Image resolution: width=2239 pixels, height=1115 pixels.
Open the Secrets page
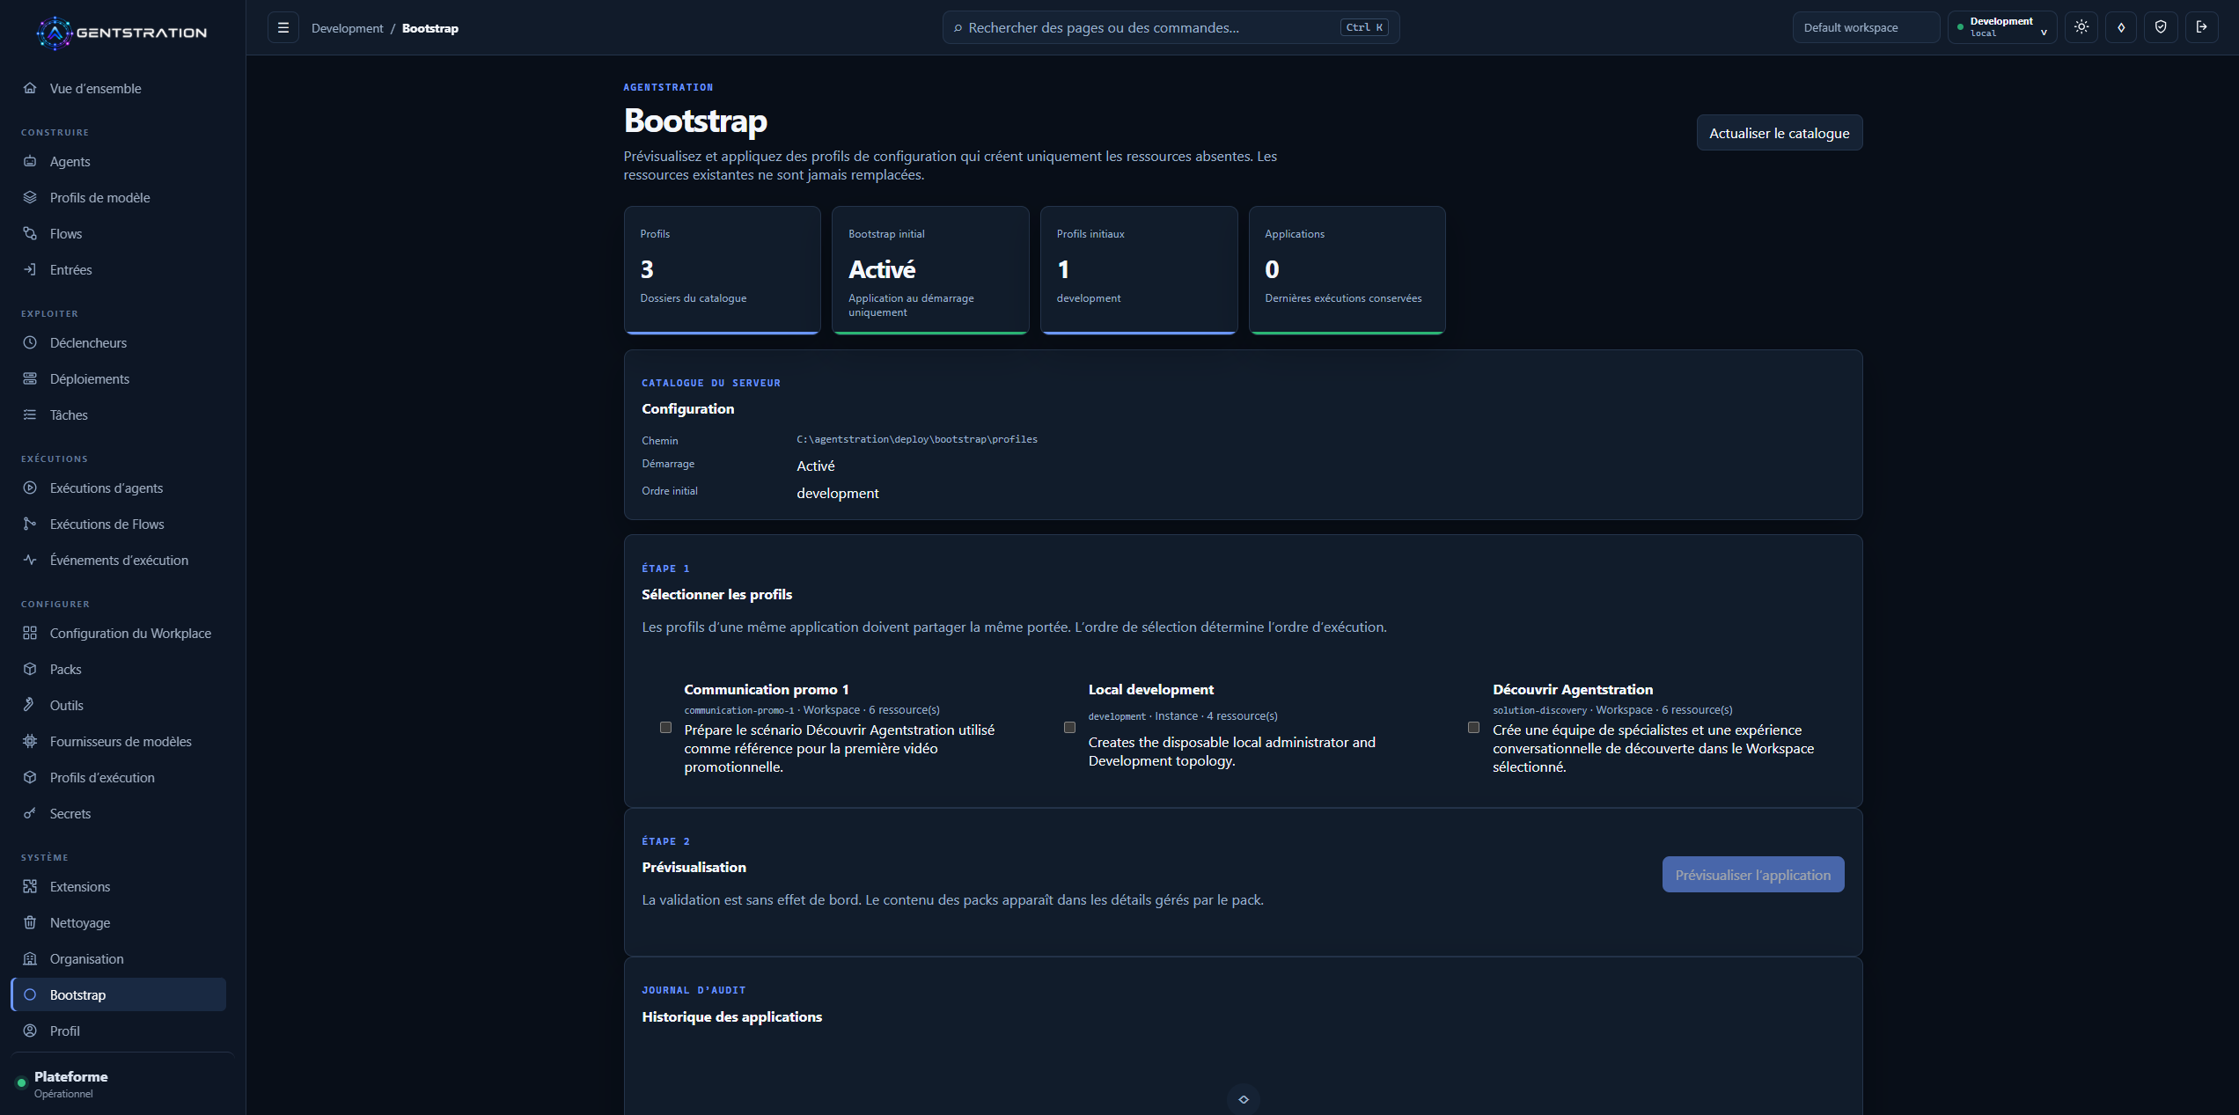click(x=119, y=813)
